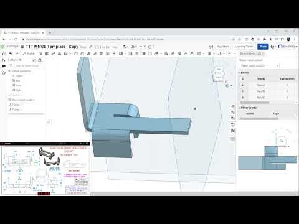Image resolution: width=299 pixels, height=224 pixels.
Task: Select the Bend B table row
Action: click(268, 91)
